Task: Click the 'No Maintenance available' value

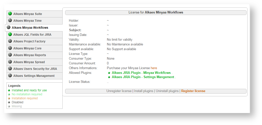Action: (125, 44)
